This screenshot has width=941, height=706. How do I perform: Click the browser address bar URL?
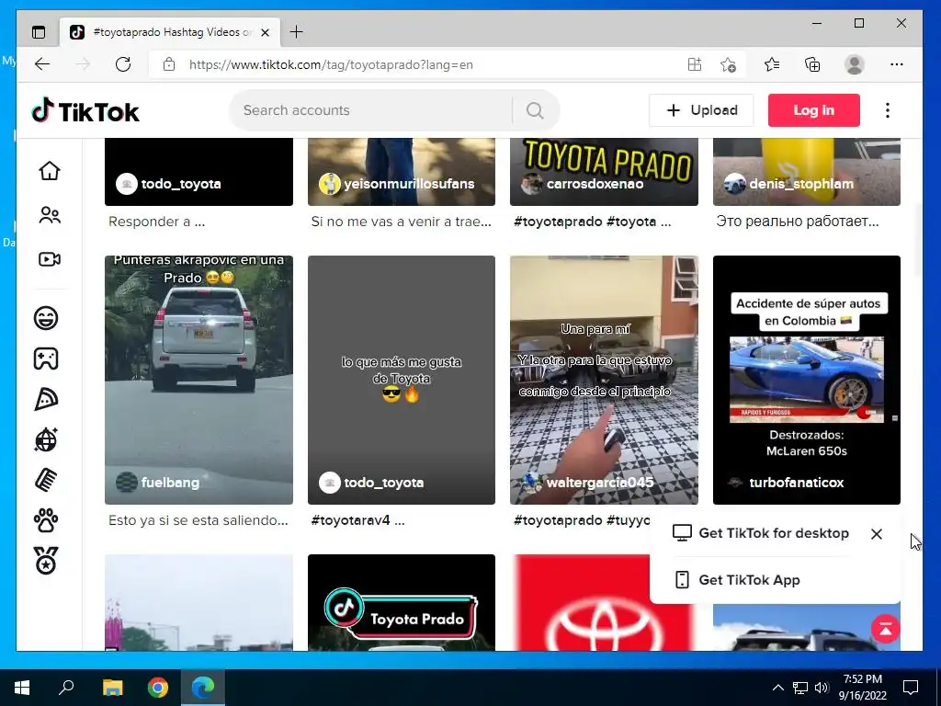pos(331,65)
